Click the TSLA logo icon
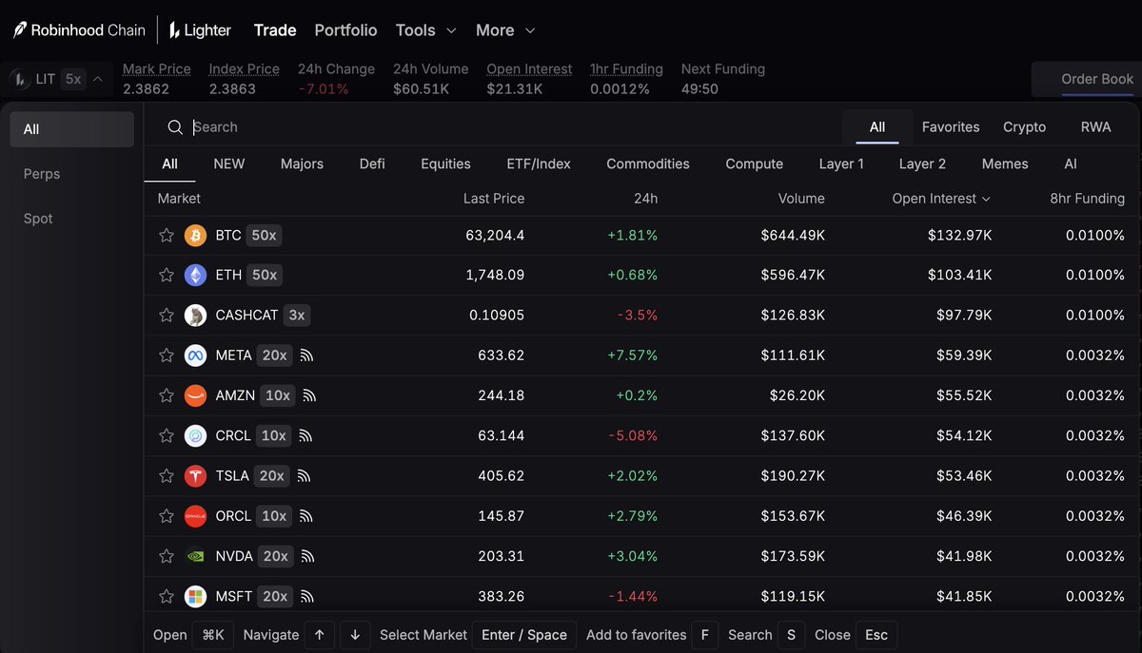The height and width of the screenshot is (653, 1142). (x=195, y=476)
